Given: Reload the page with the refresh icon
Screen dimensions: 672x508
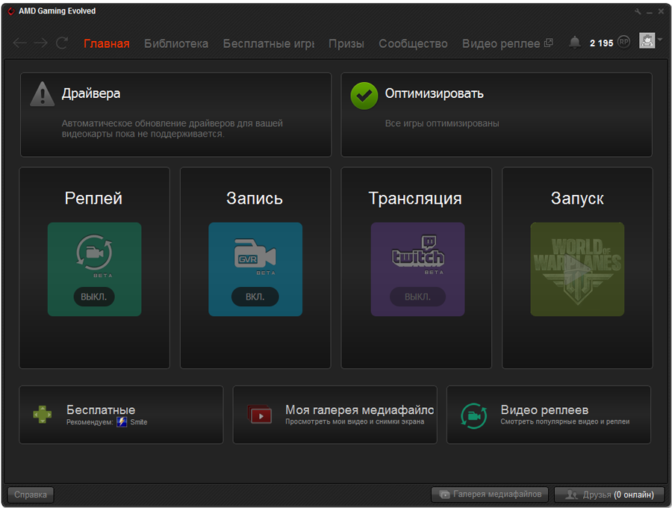Looking at the screenshot, I should tap(62, 43).
